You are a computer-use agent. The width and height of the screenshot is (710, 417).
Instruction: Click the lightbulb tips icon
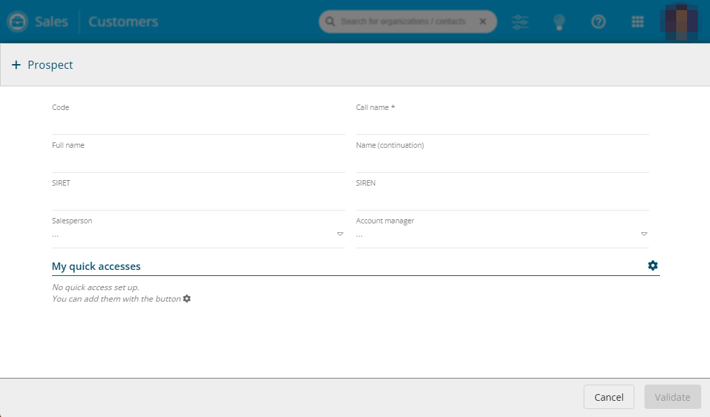click(x=559, y=22)
